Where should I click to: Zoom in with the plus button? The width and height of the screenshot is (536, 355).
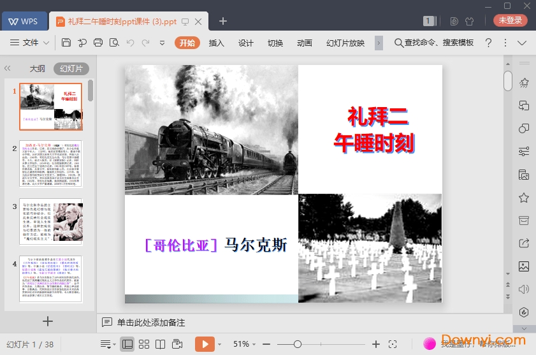point(375,344)
